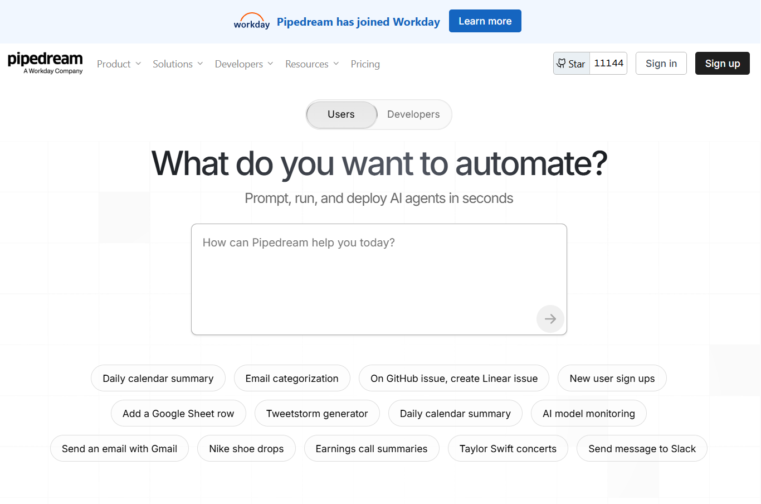
Task: Click the GitHub Star icon
Action: pyautogui.click(x=562, y=64)
